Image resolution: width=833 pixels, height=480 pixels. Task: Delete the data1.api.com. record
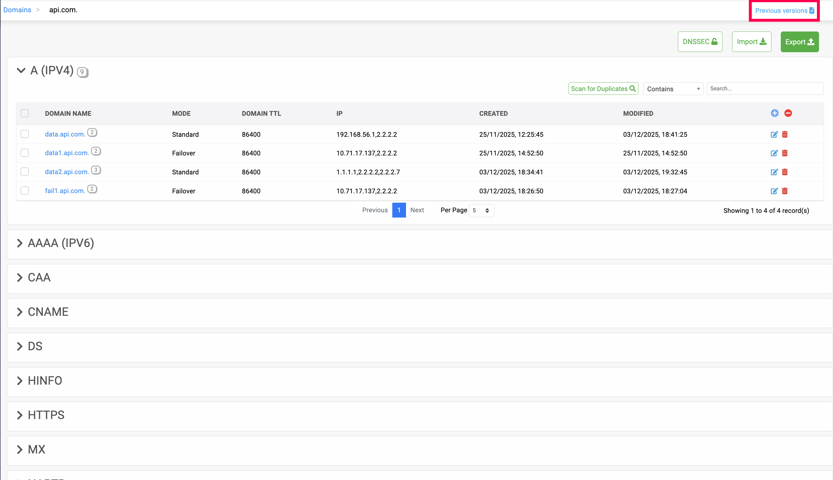[785, 153]
